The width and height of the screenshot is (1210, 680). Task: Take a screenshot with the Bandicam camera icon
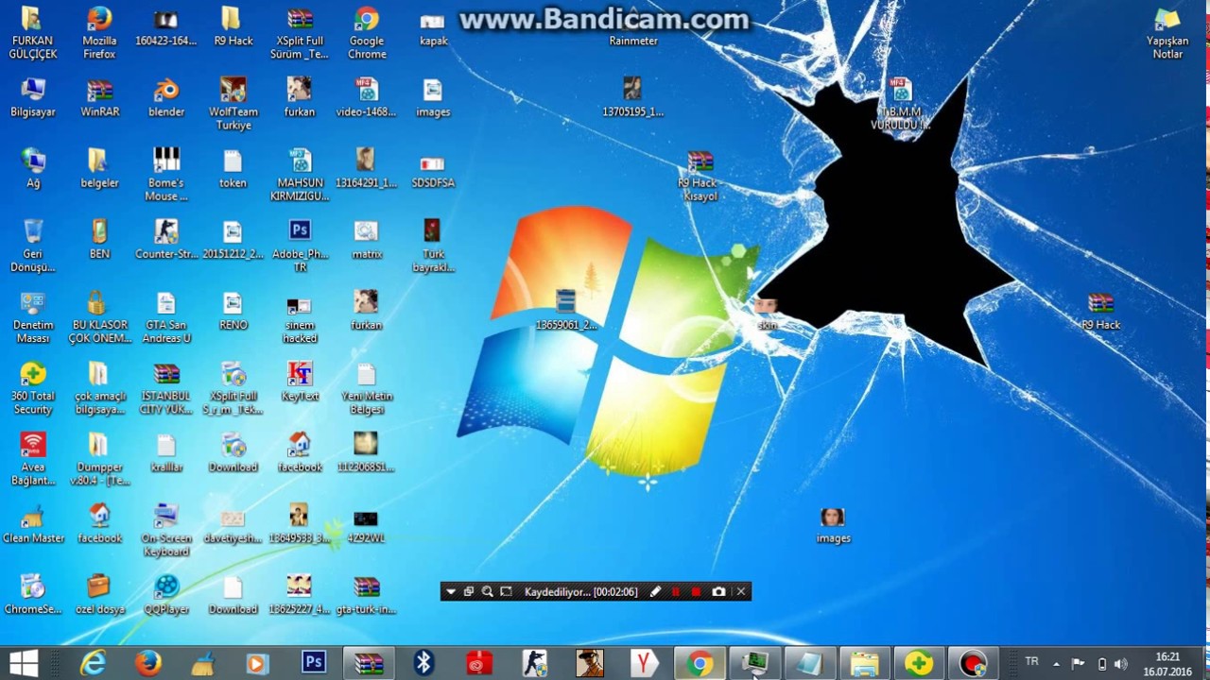point(718,592)
